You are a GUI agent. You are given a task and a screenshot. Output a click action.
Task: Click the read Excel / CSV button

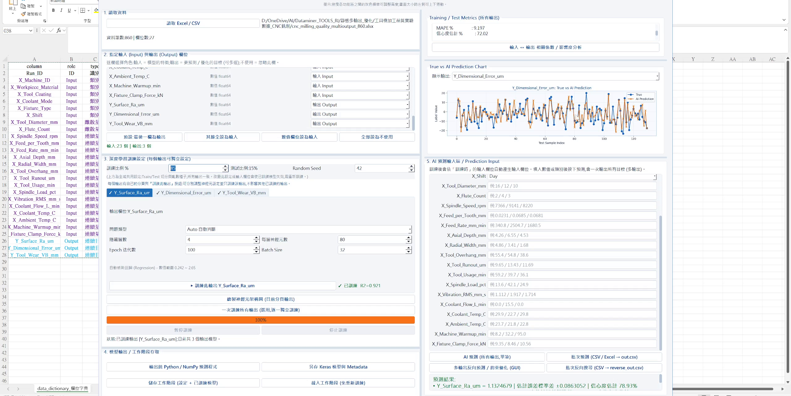(x=183, y=23)
